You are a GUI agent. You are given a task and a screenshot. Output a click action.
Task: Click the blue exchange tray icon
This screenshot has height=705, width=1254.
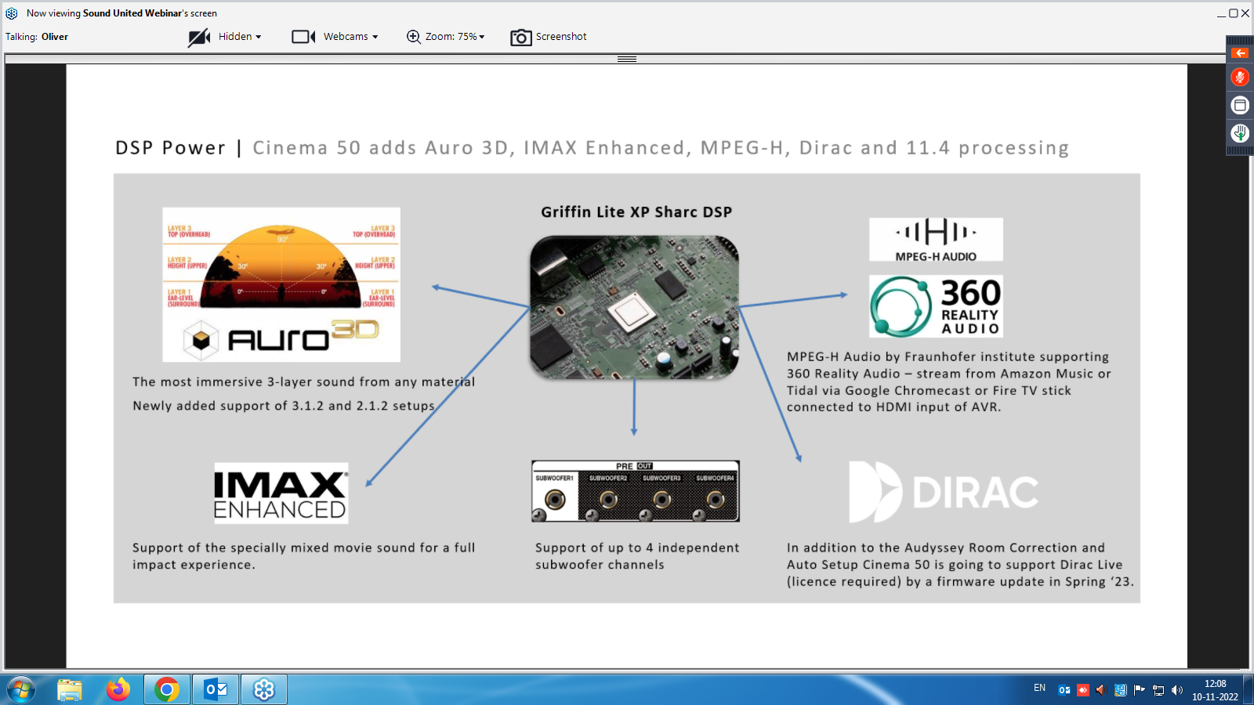[1121, 690]
